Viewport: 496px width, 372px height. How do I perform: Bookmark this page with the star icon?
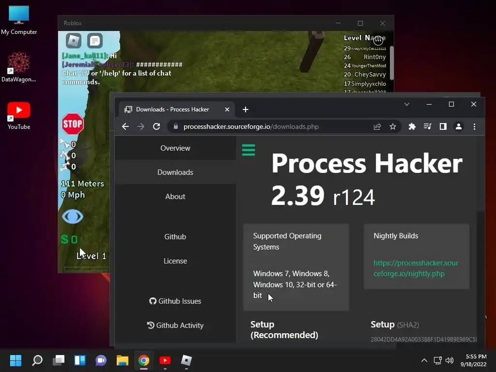(x=393, y=126)
